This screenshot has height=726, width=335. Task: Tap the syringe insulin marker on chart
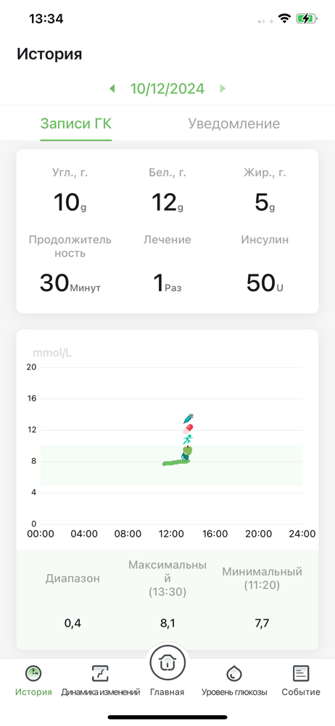point(188,419)
